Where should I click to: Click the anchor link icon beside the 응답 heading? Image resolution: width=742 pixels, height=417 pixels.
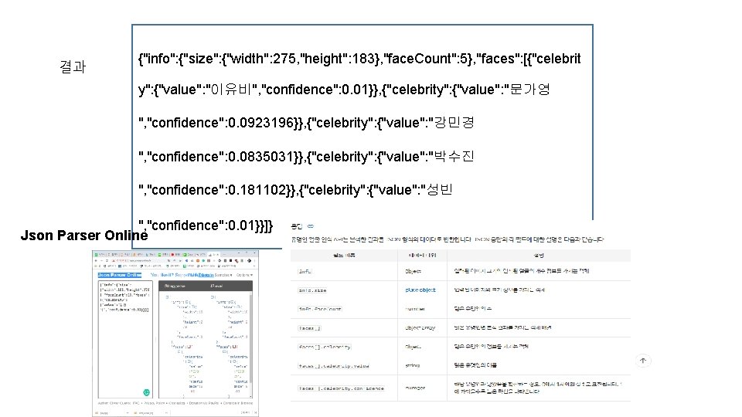[311, 226]
